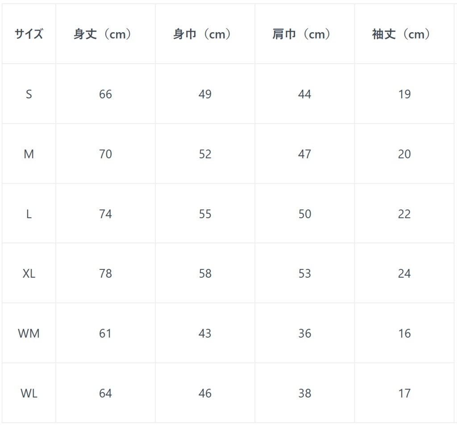Select the S size row label
The image size is (457, 426).
pyautogui.click(x=29, y=94)
